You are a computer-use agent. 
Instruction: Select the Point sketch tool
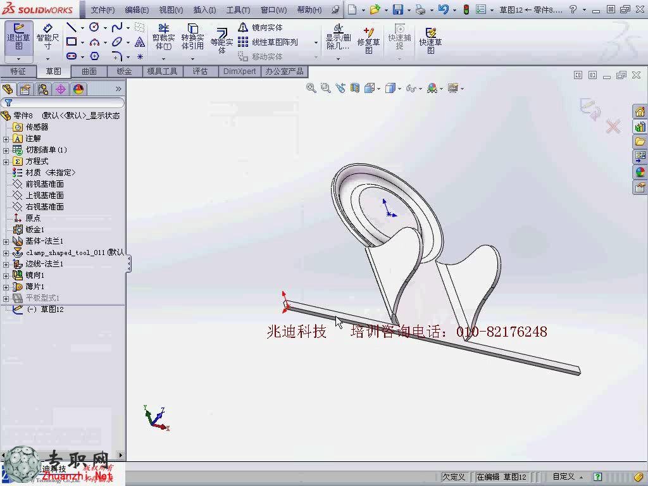[140, 56]
